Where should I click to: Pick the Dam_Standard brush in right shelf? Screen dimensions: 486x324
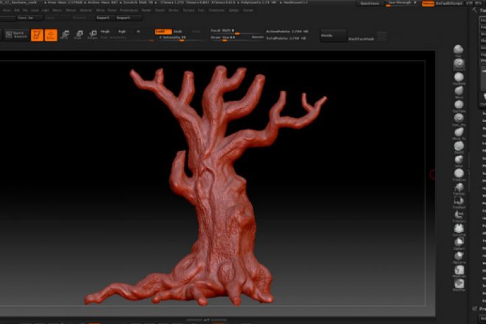459,119
